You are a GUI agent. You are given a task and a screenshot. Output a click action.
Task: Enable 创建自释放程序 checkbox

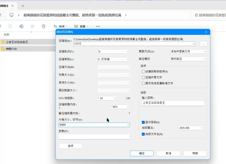click(x=143, y=72)
